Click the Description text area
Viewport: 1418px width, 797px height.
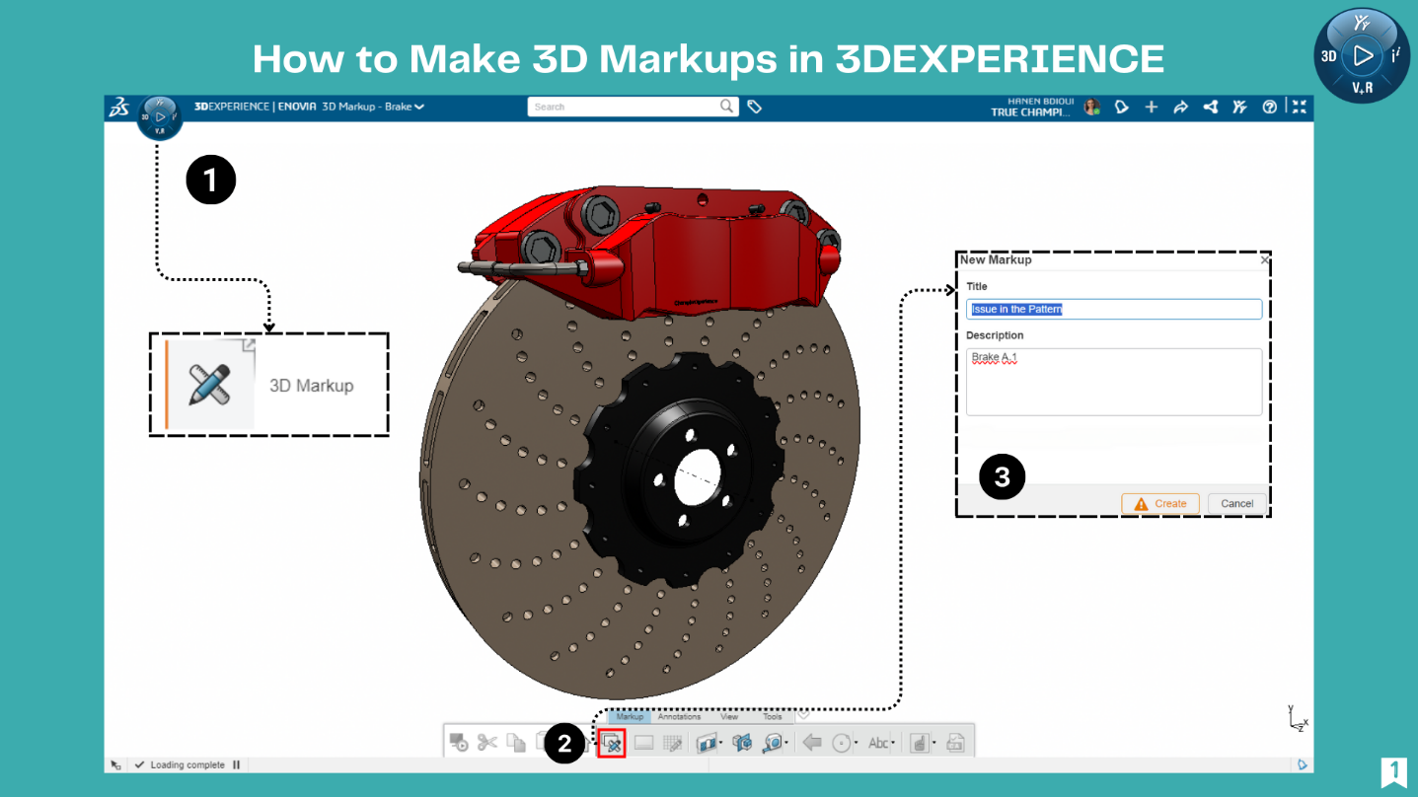click(1114, 382)
